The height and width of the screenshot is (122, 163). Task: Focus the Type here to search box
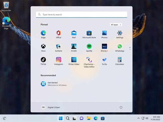pos(81,15)
